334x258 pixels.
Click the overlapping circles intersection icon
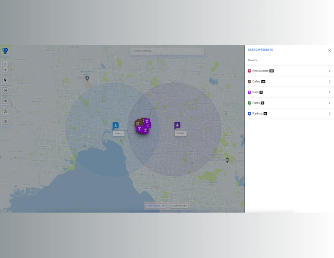5,101
